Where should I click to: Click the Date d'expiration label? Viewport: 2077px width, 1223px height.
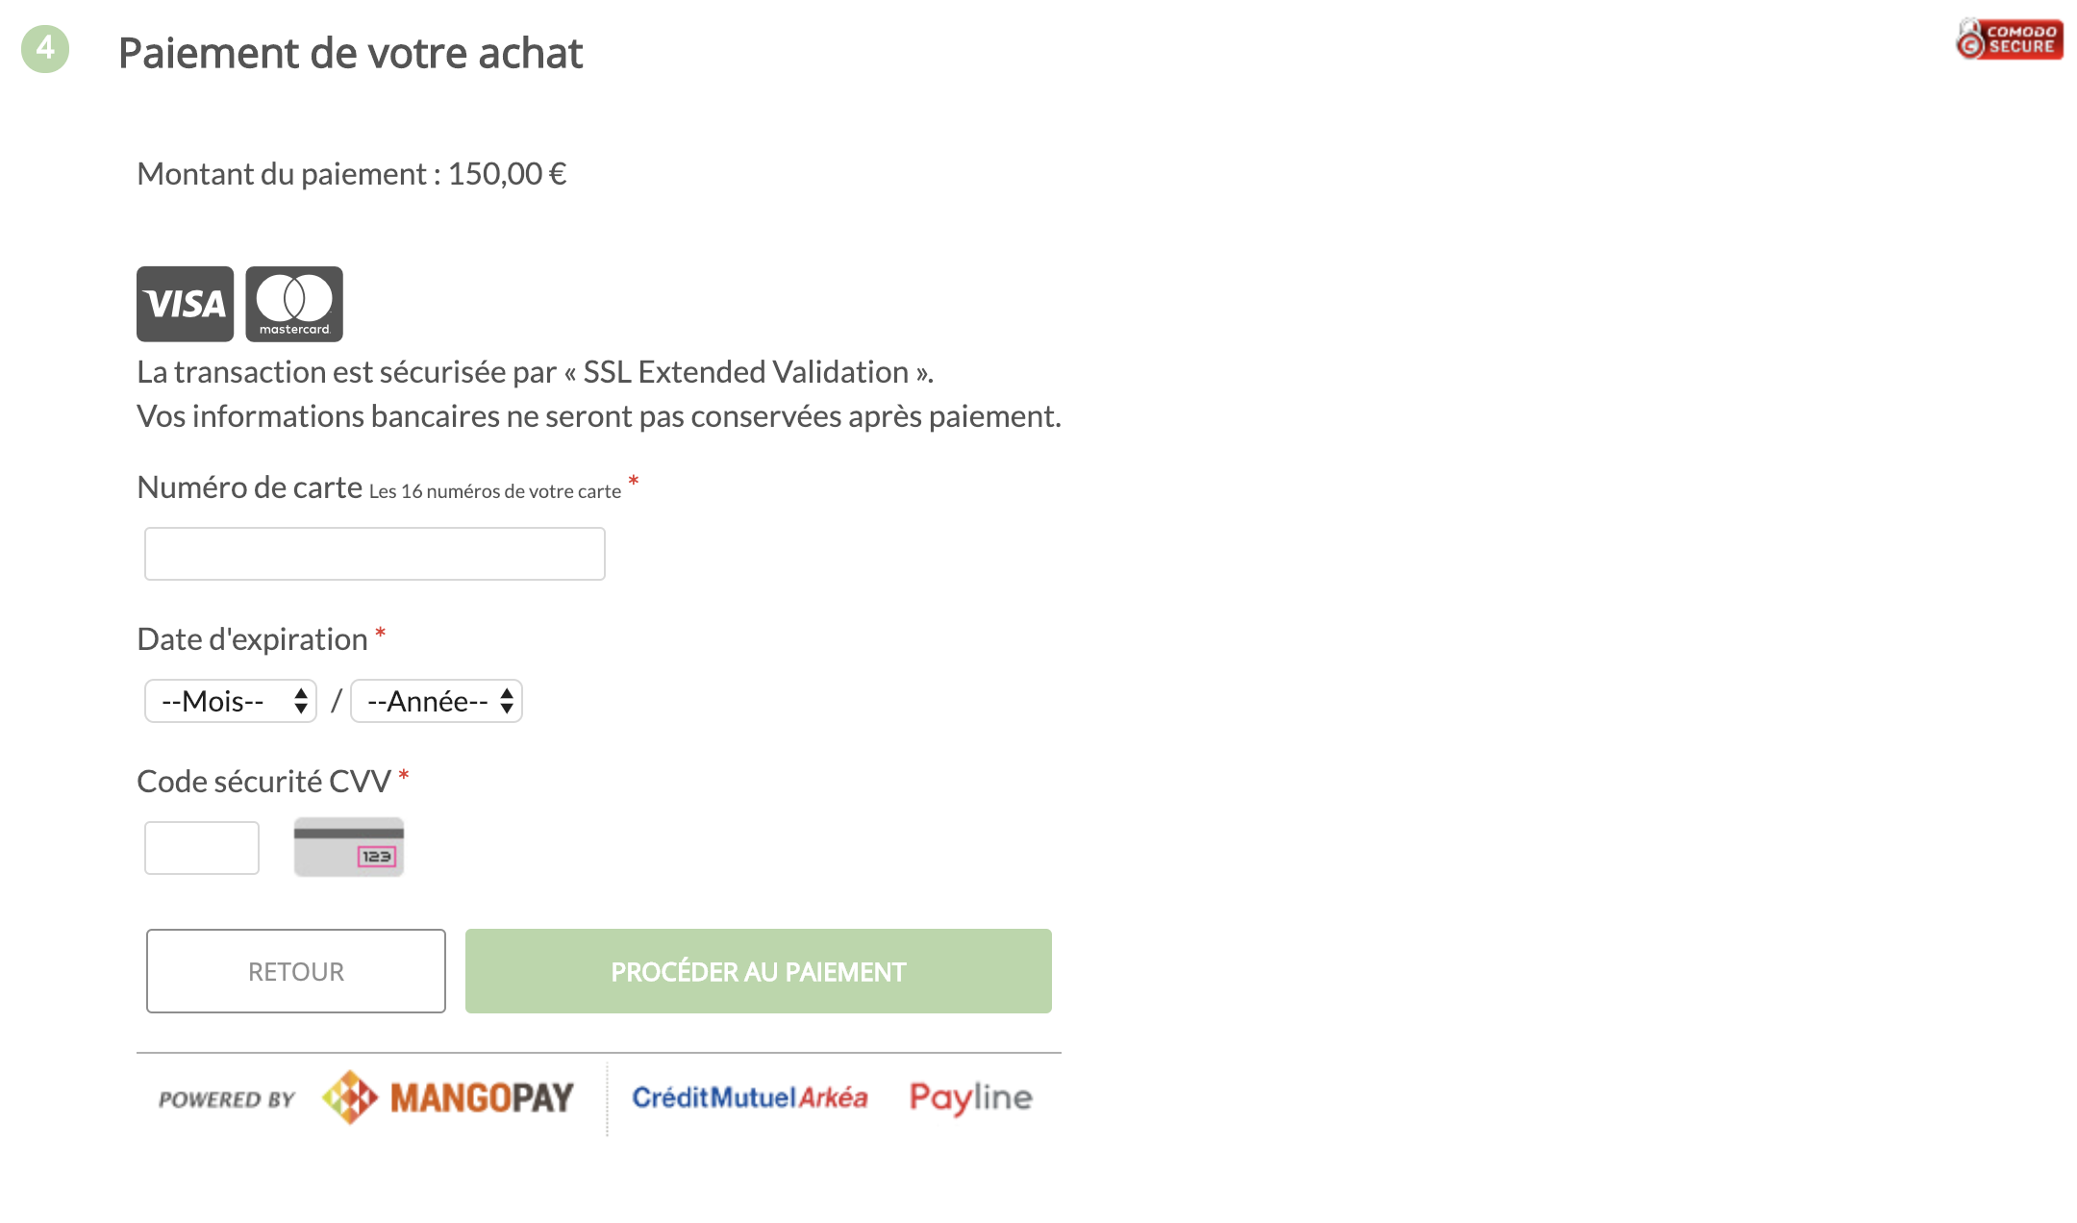(253, 639)
